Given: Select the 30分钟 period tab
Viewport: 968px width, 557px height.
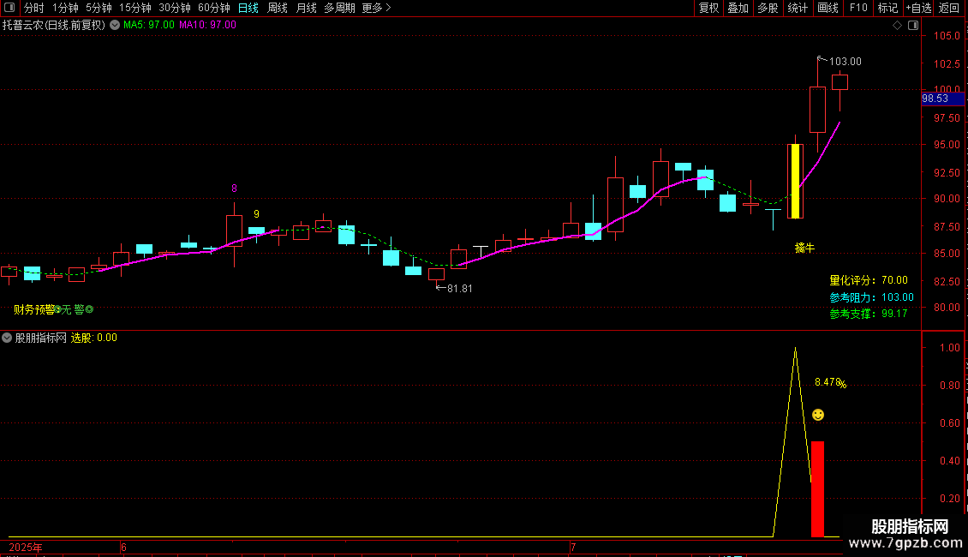Looking at the screenshot, I should point(175,8).
